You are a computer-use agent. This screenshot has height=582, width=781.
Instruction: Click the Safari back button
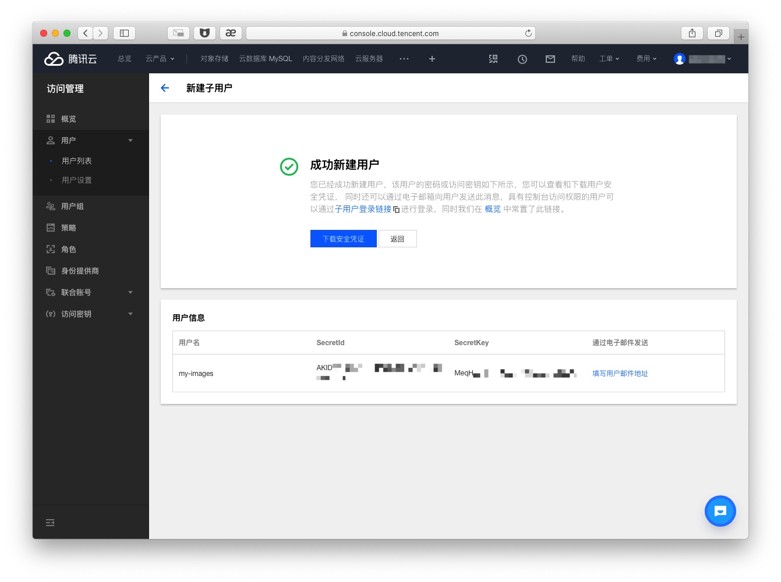(x=86, y=33)
